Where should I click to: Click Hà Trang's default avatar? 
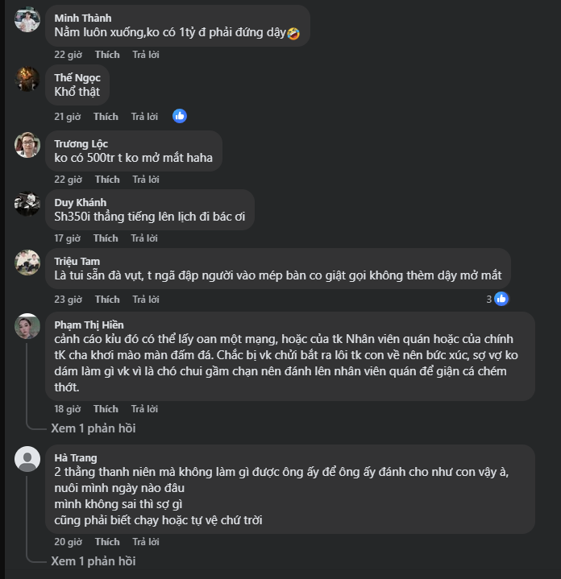[x=27, y=459]
